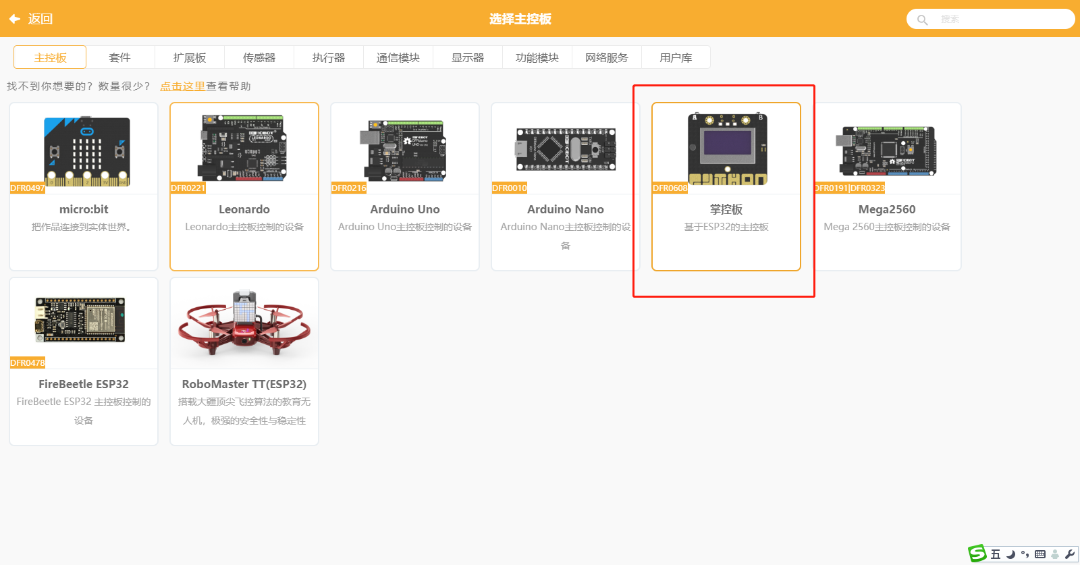Click the DFR0478 SKU label
The height and width of the screenshot is (565, 1080).
[x=28, y=363]
